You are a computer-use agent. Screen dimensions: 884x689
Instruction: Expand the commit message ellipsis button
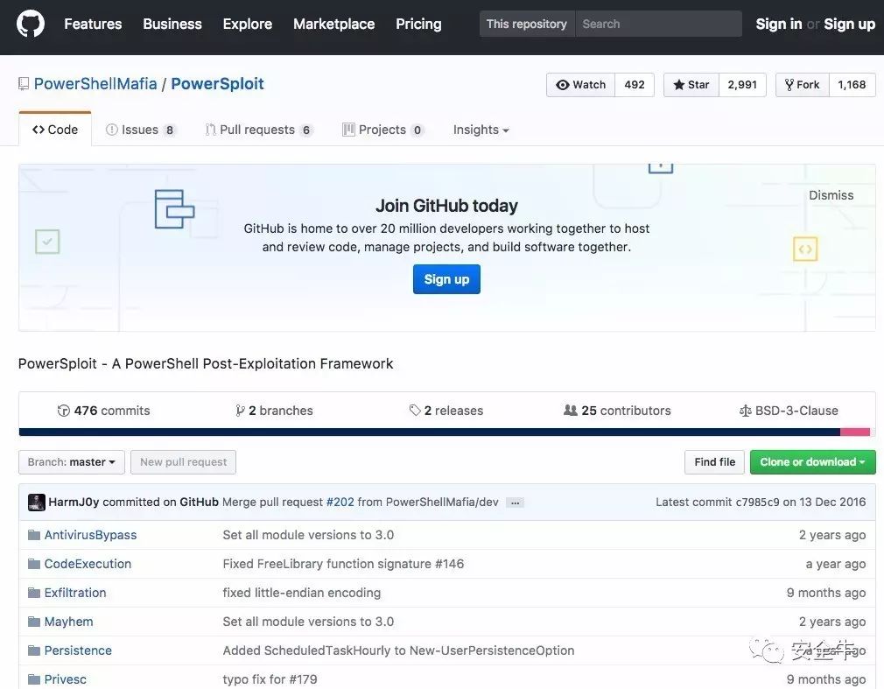click(515, 503)
